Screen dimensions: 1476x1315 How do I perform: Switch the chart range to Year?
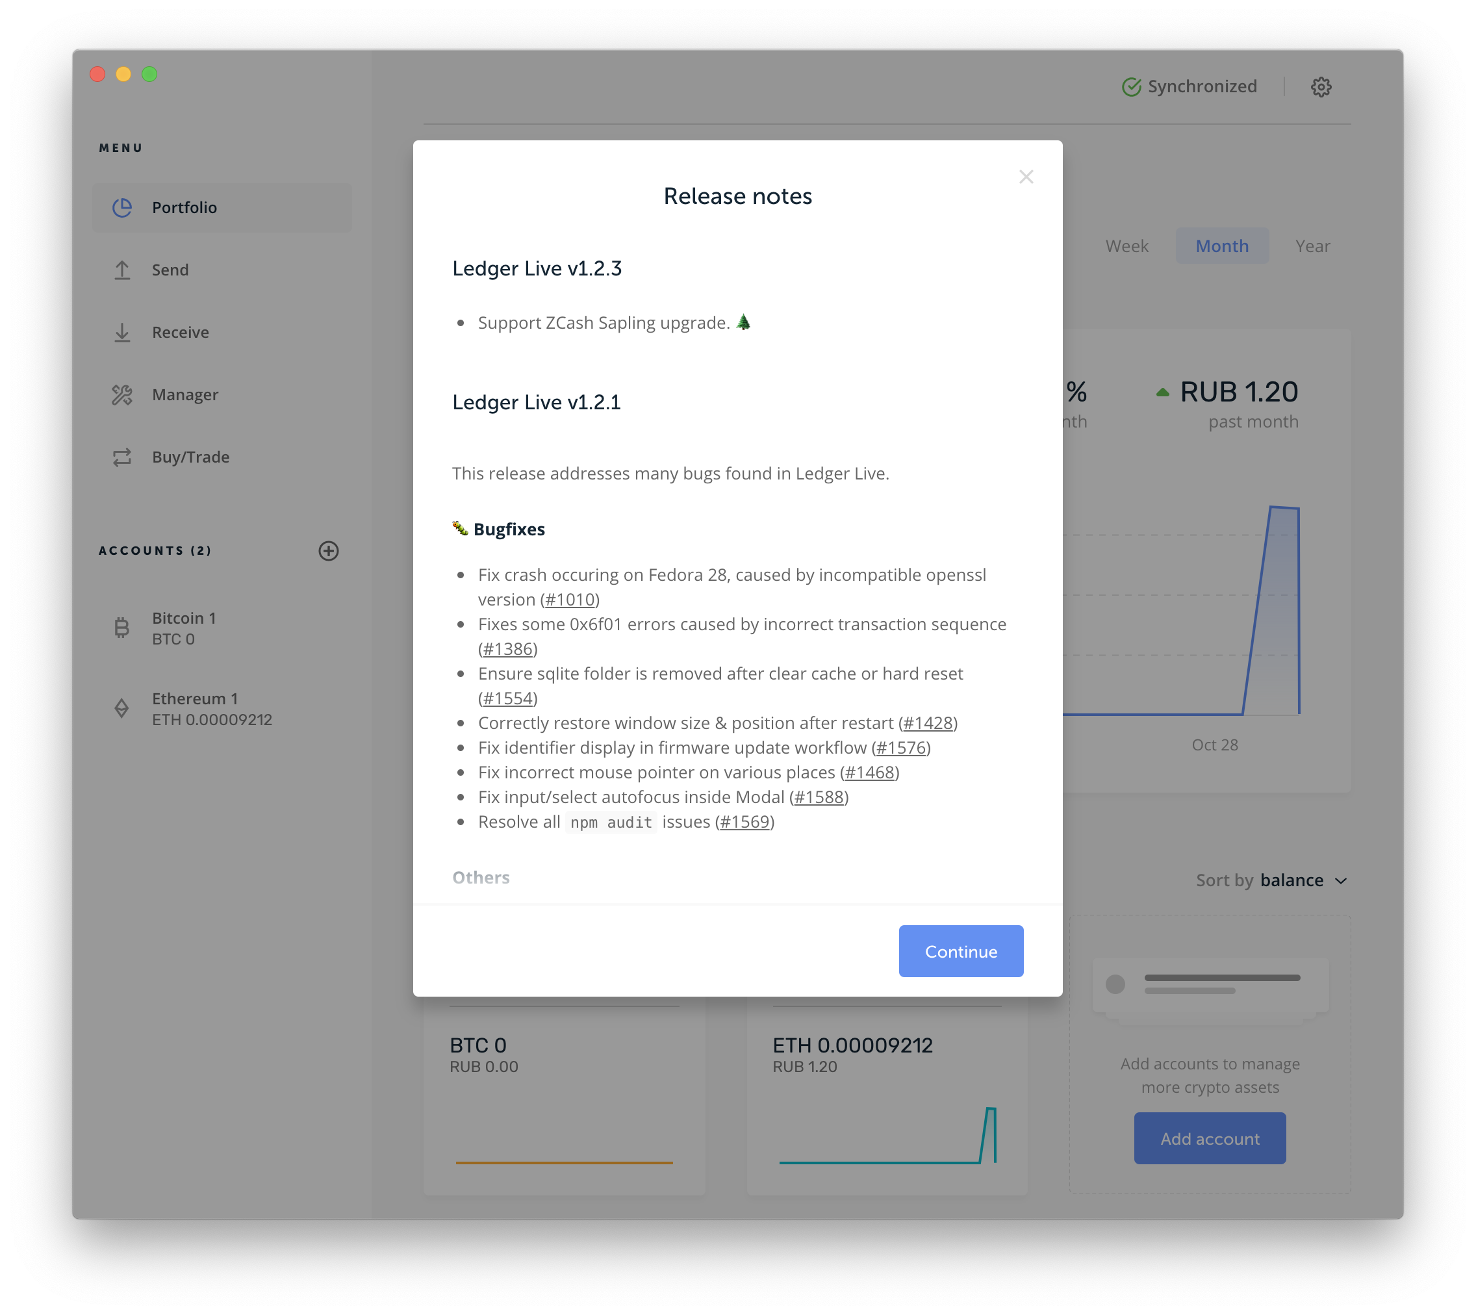1312,246
